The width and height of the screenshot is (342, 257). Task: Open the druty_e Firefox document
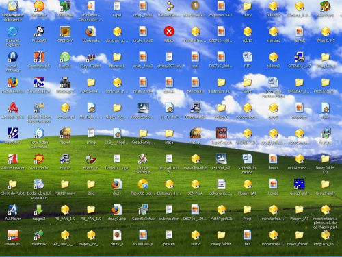[117, 234]
